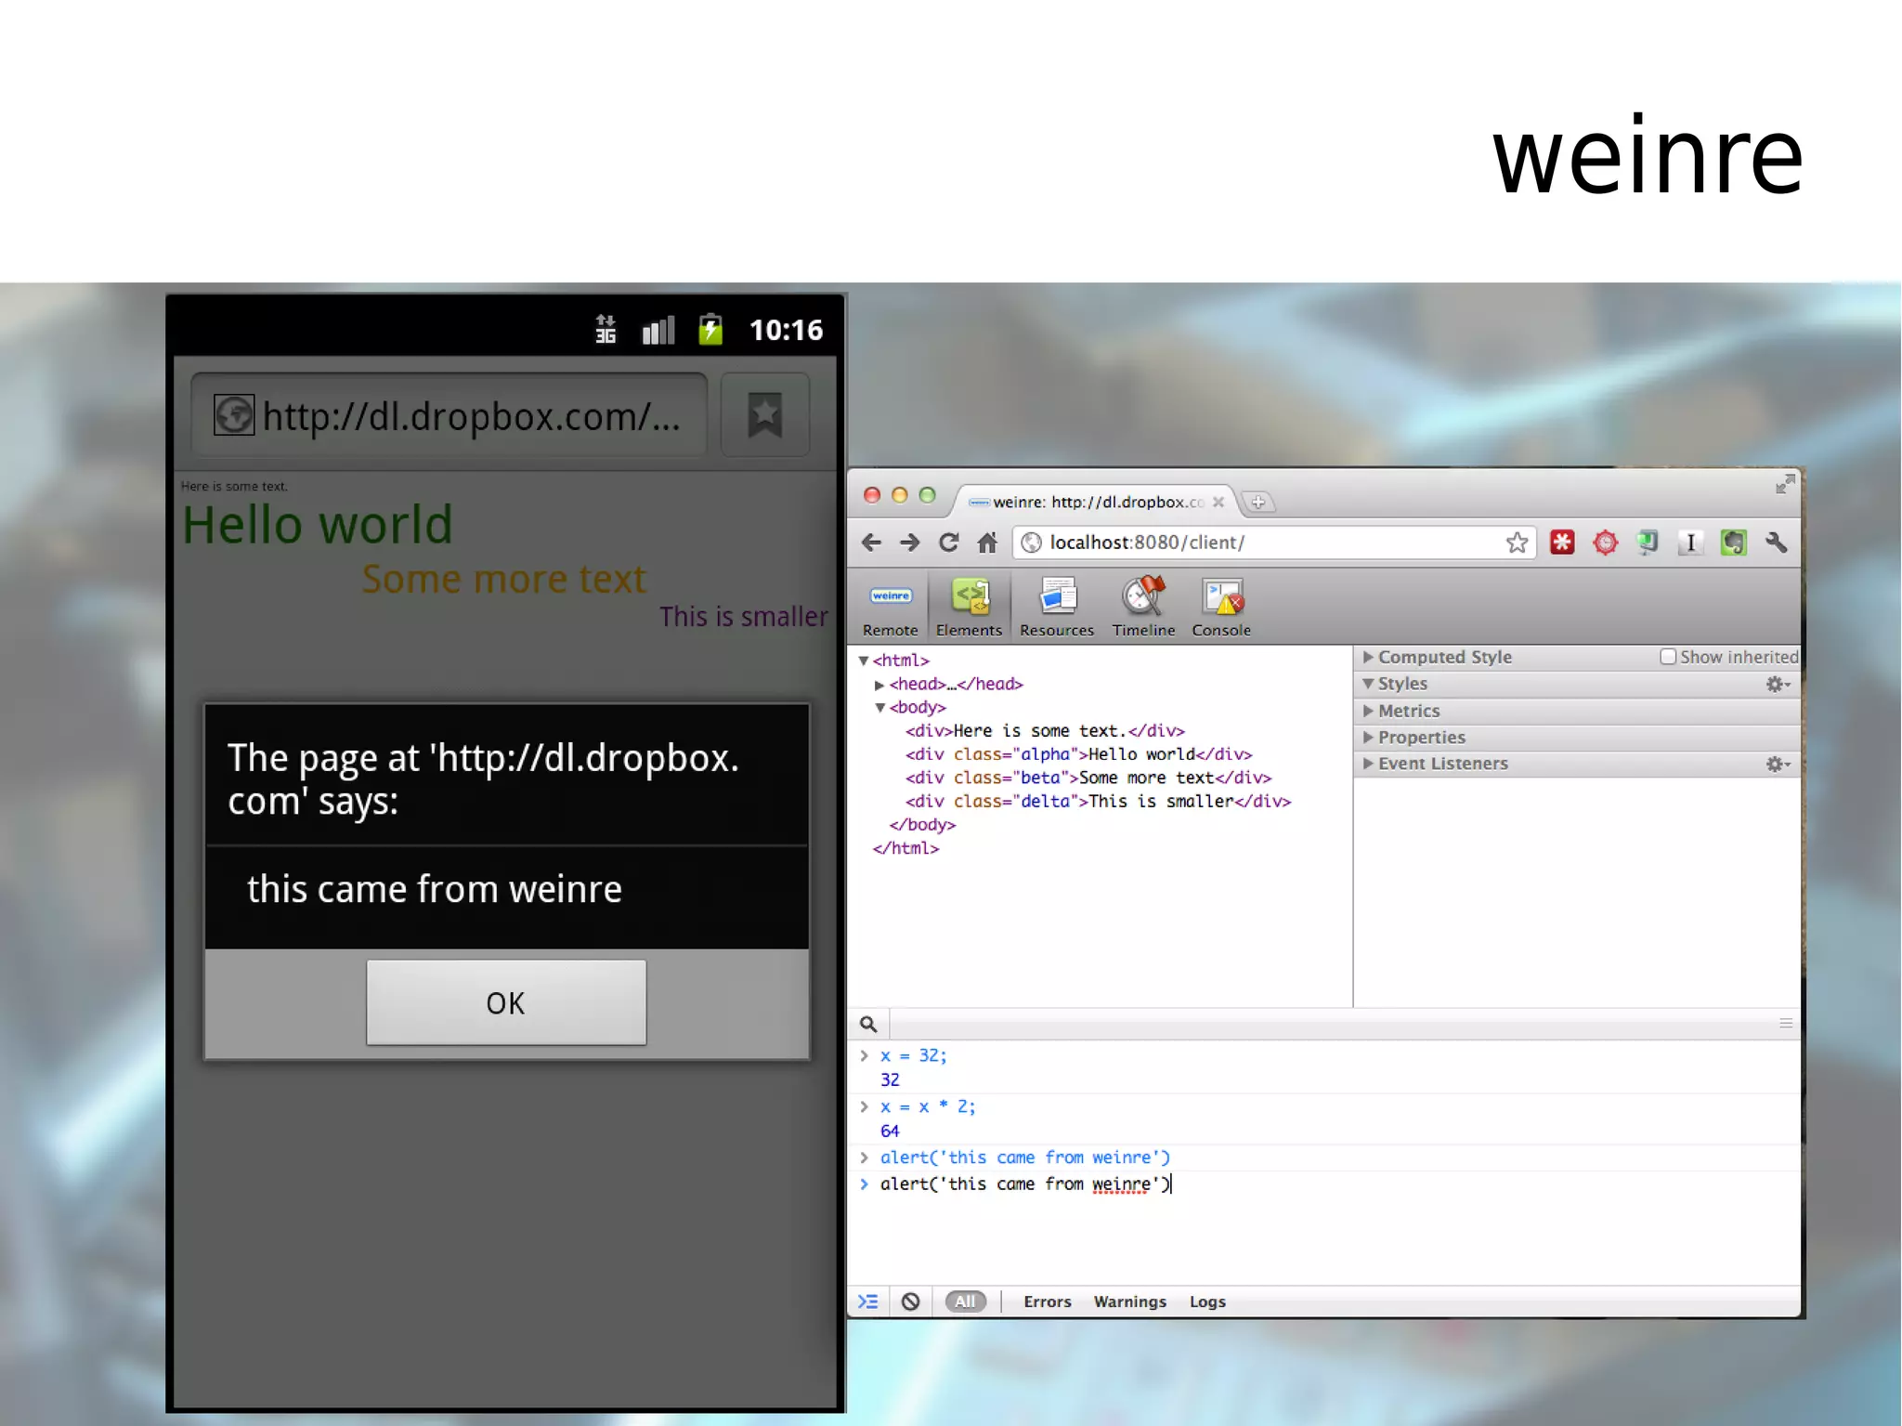This screenshot has height=1426, width=1902.
Task: Enable the Show inherited checkbox
Action: tap(1668, 657)
